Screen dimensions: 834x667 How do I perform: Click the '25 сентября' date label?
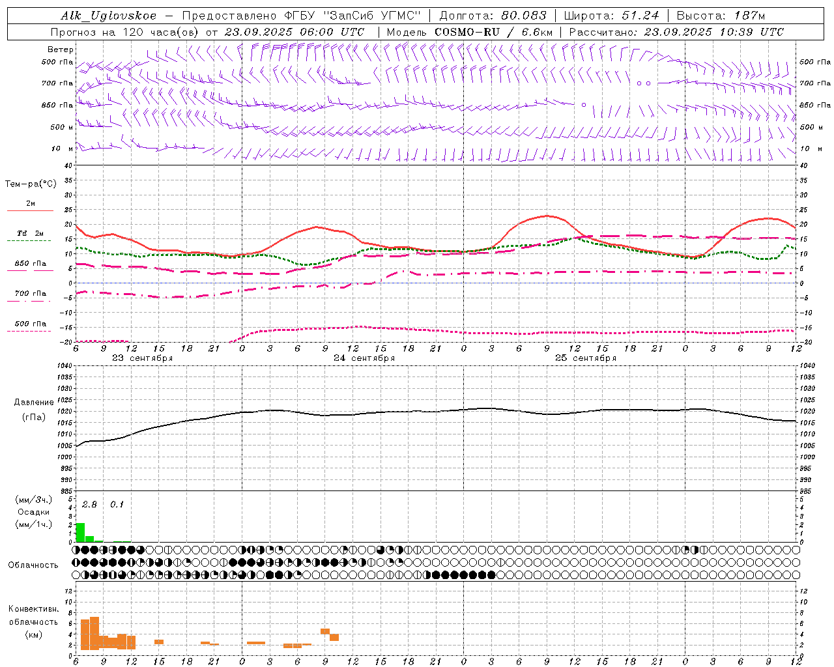pyautogui.click(x=586, y=358)
